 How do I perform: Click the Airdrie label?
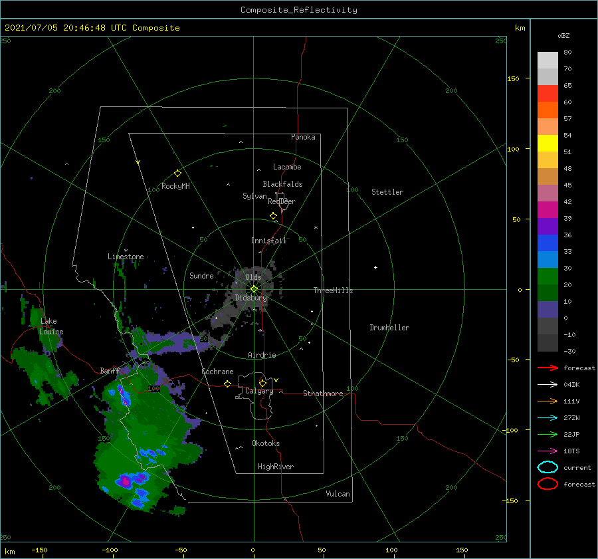click(x=262, y=355)
